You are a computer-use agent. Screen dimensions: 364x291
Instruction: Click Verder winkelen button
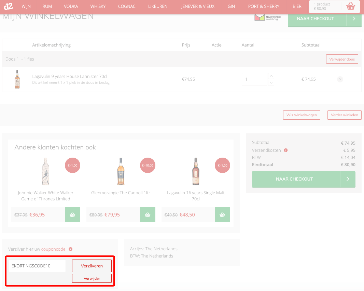coord(345,115)
